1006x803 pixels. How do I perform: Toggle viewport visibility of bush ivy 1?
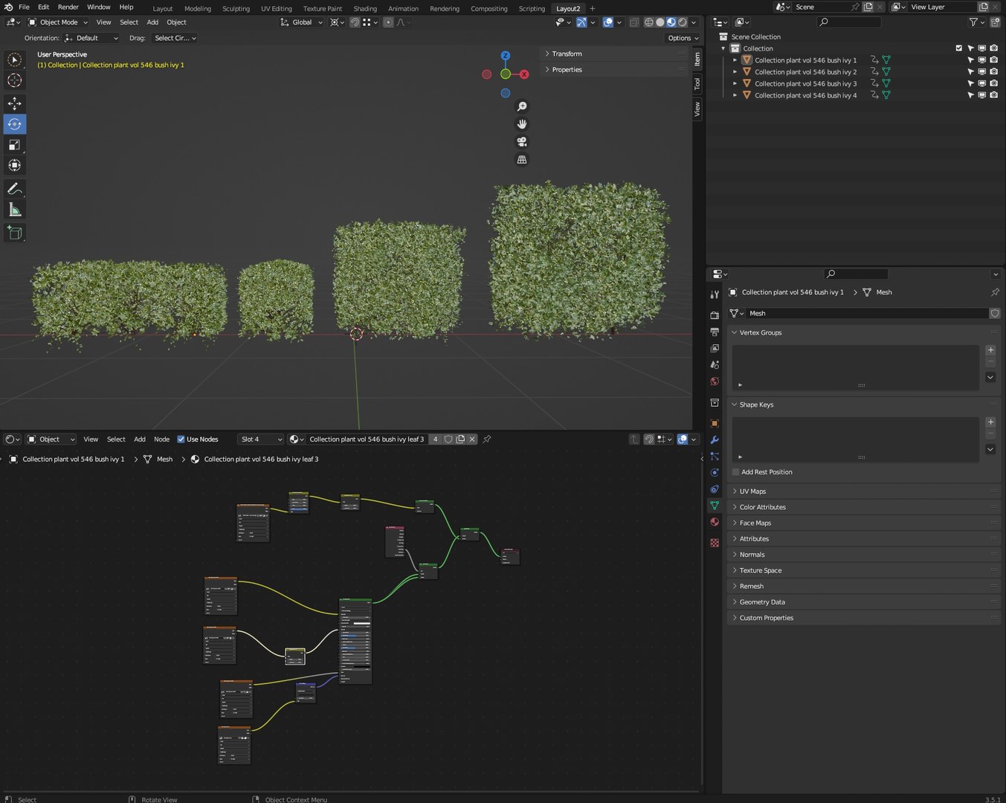point(982,60)
